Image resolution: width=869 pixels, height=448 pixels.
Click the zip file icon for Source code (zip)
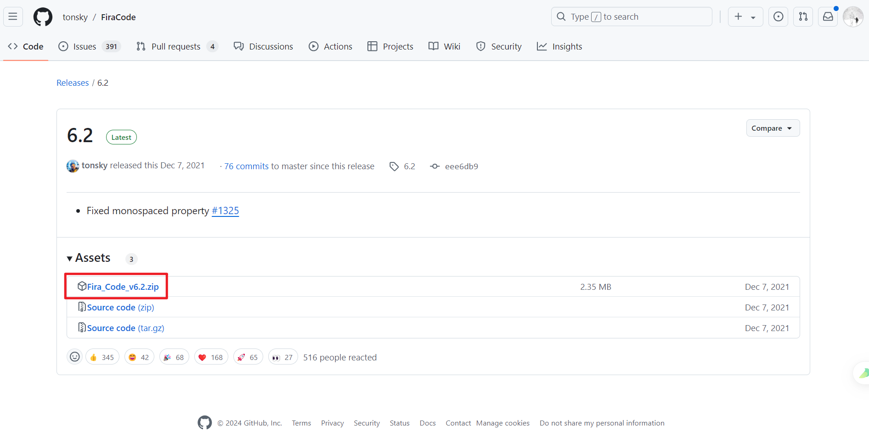tap(82, 307)
